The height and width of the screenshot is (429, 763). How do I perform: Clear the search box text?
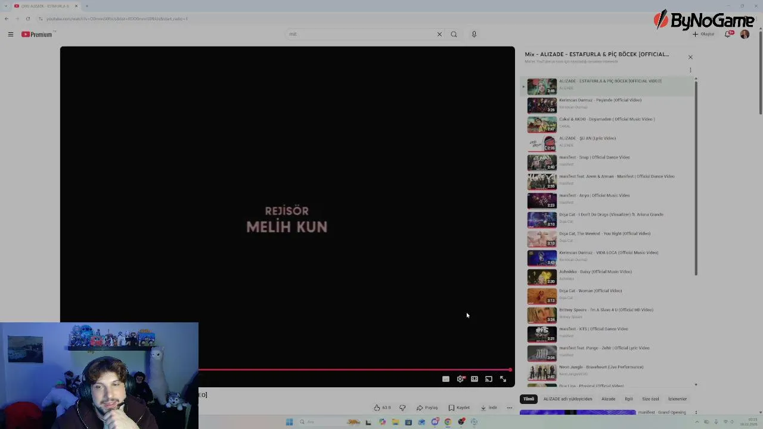click(439, 35)
